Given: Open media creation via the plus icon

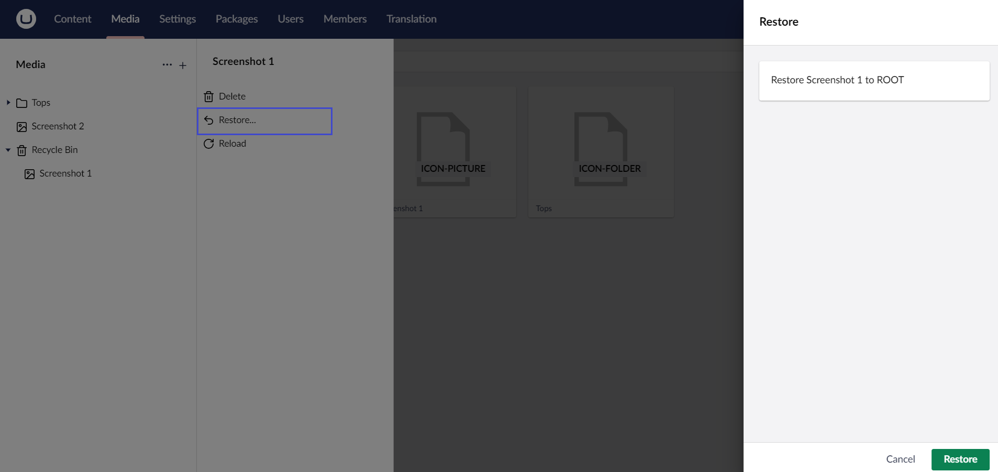Looking at the screenshot, I should pos(183,65).
